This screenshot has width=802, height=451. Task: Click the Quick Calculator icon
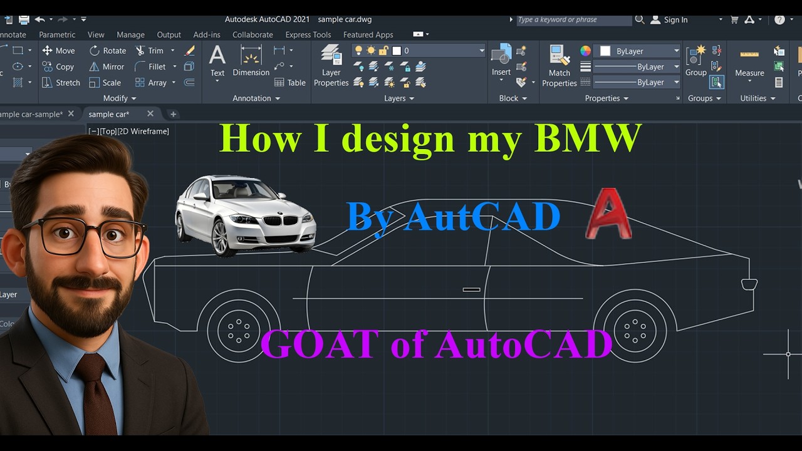(x=779, y=82)
